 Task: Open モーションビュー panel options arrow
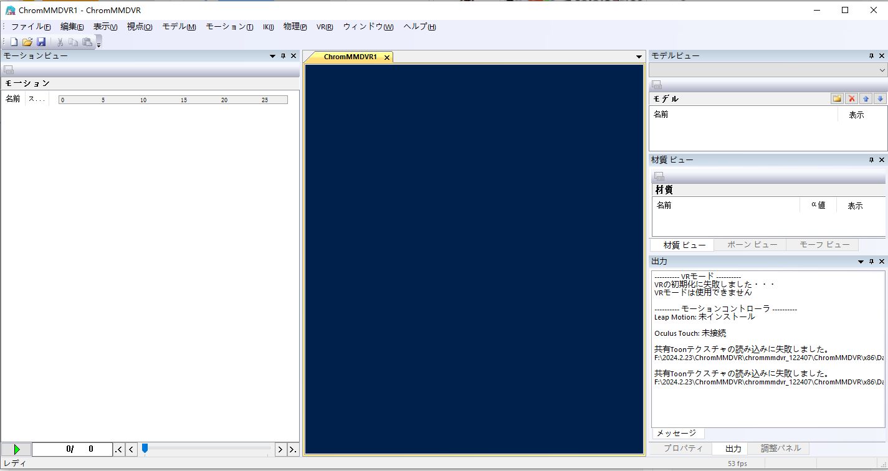pos(272,56)
